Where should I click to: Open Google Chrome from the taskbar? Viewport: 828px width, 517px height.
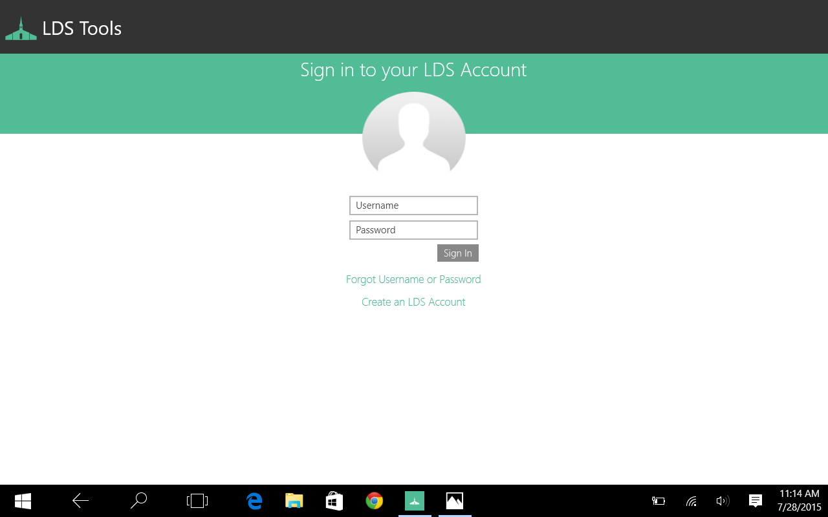pyautogui.click(x=374, y=500)
